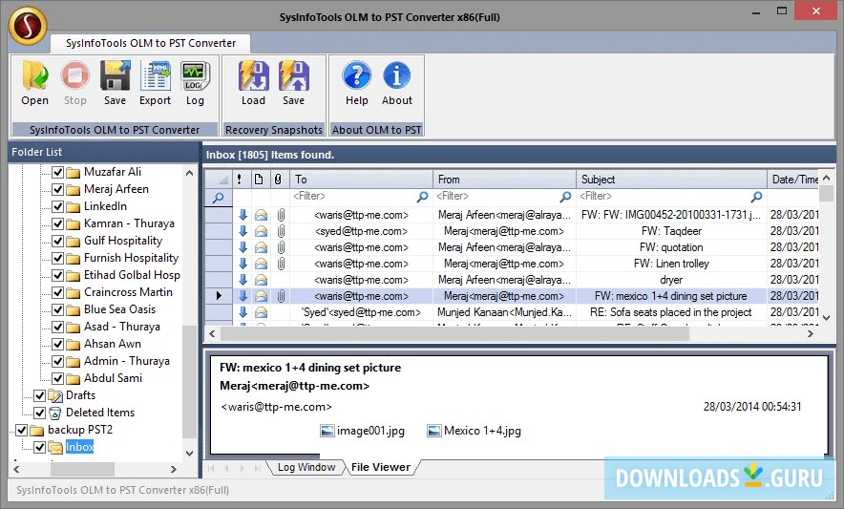This screenshot has width=844, height=509.
Task: Click the importance column header icon
Action: (x=239, y=180)
